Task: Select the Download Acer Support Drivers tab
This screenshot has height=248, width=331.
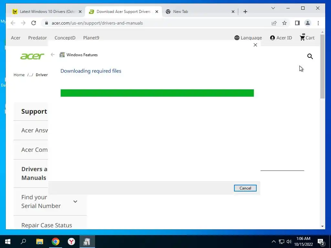Action: (x=123, y=12)
